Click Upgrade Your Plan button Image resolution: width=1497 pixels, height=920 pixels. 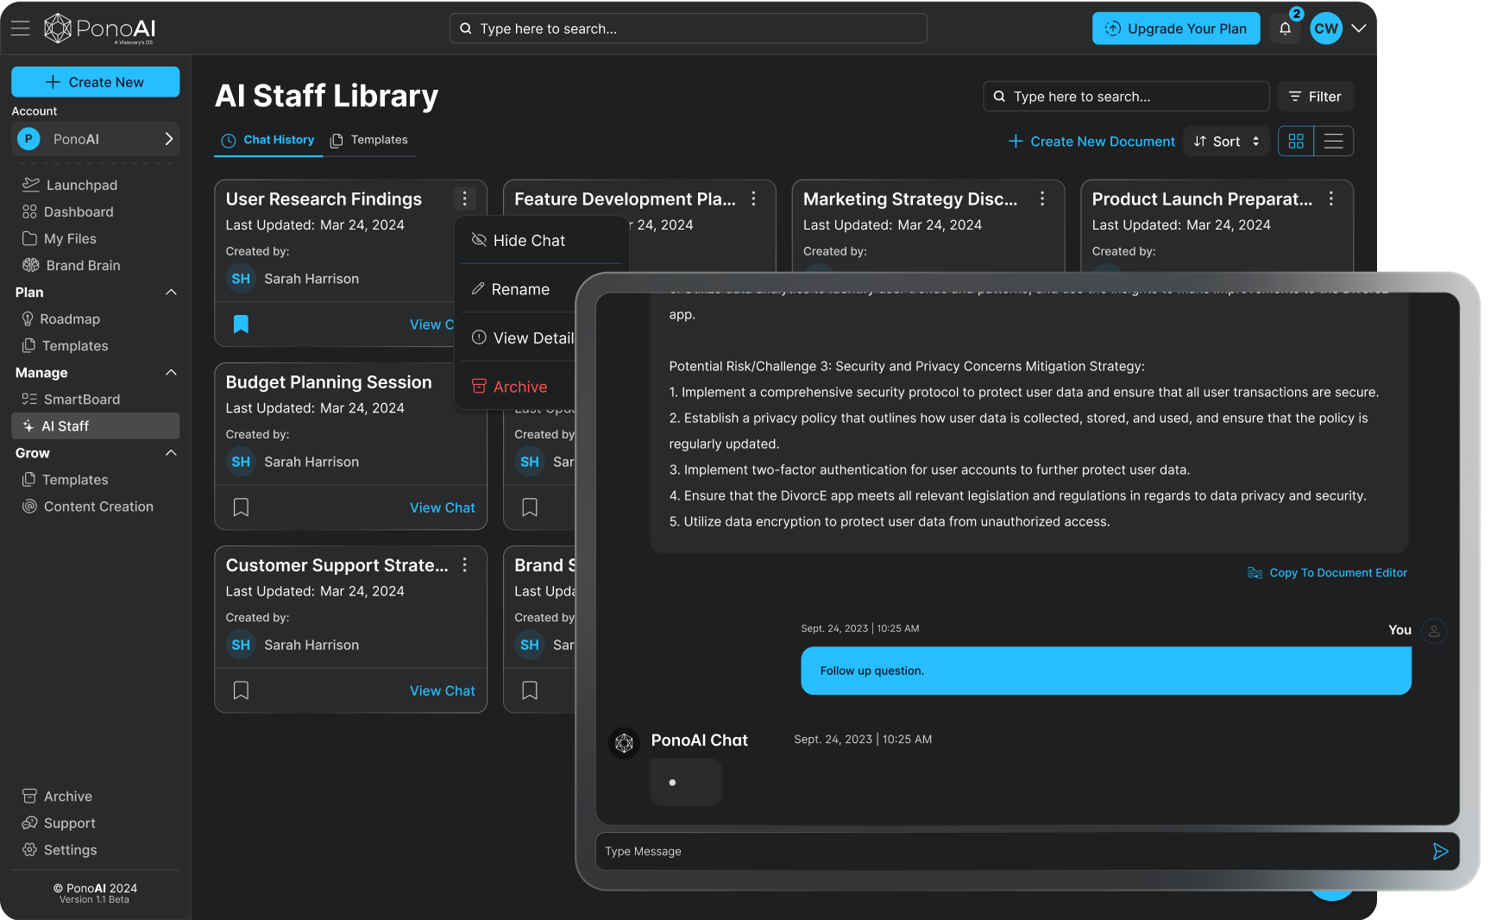pos(1175,28)
